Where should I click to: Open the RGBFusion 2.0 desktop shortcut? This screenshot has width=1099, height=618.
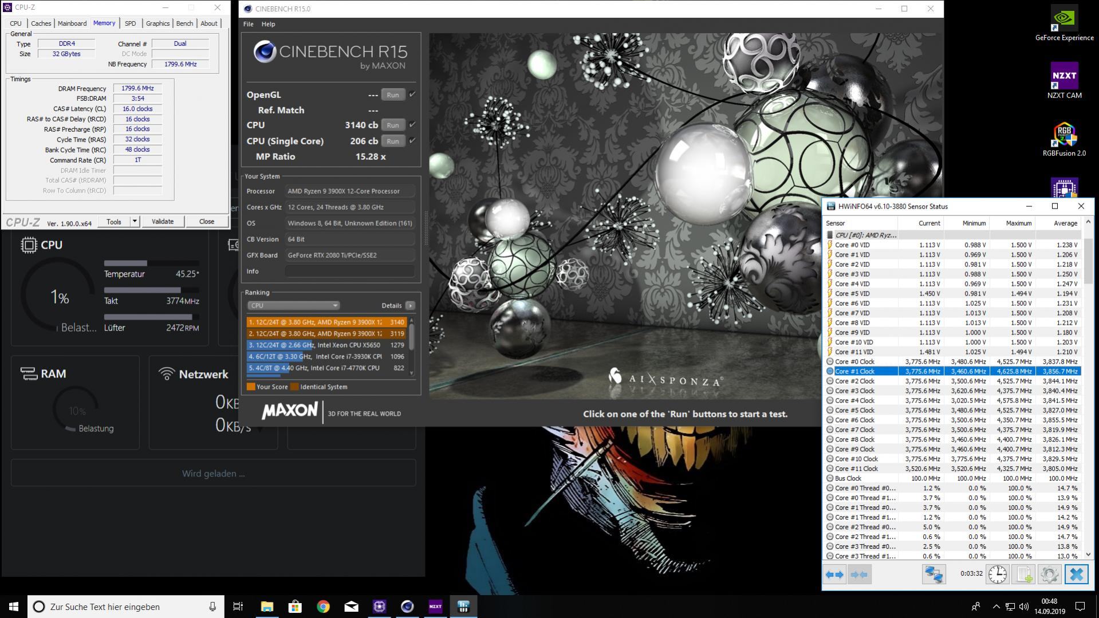click(1064, 139)
